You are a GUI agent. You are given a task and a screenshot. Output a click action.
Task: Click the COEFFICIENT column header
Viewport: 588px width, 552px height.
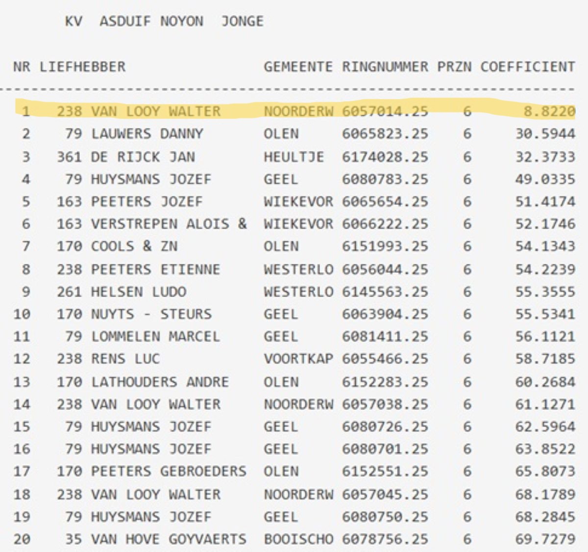pos(527,67)
